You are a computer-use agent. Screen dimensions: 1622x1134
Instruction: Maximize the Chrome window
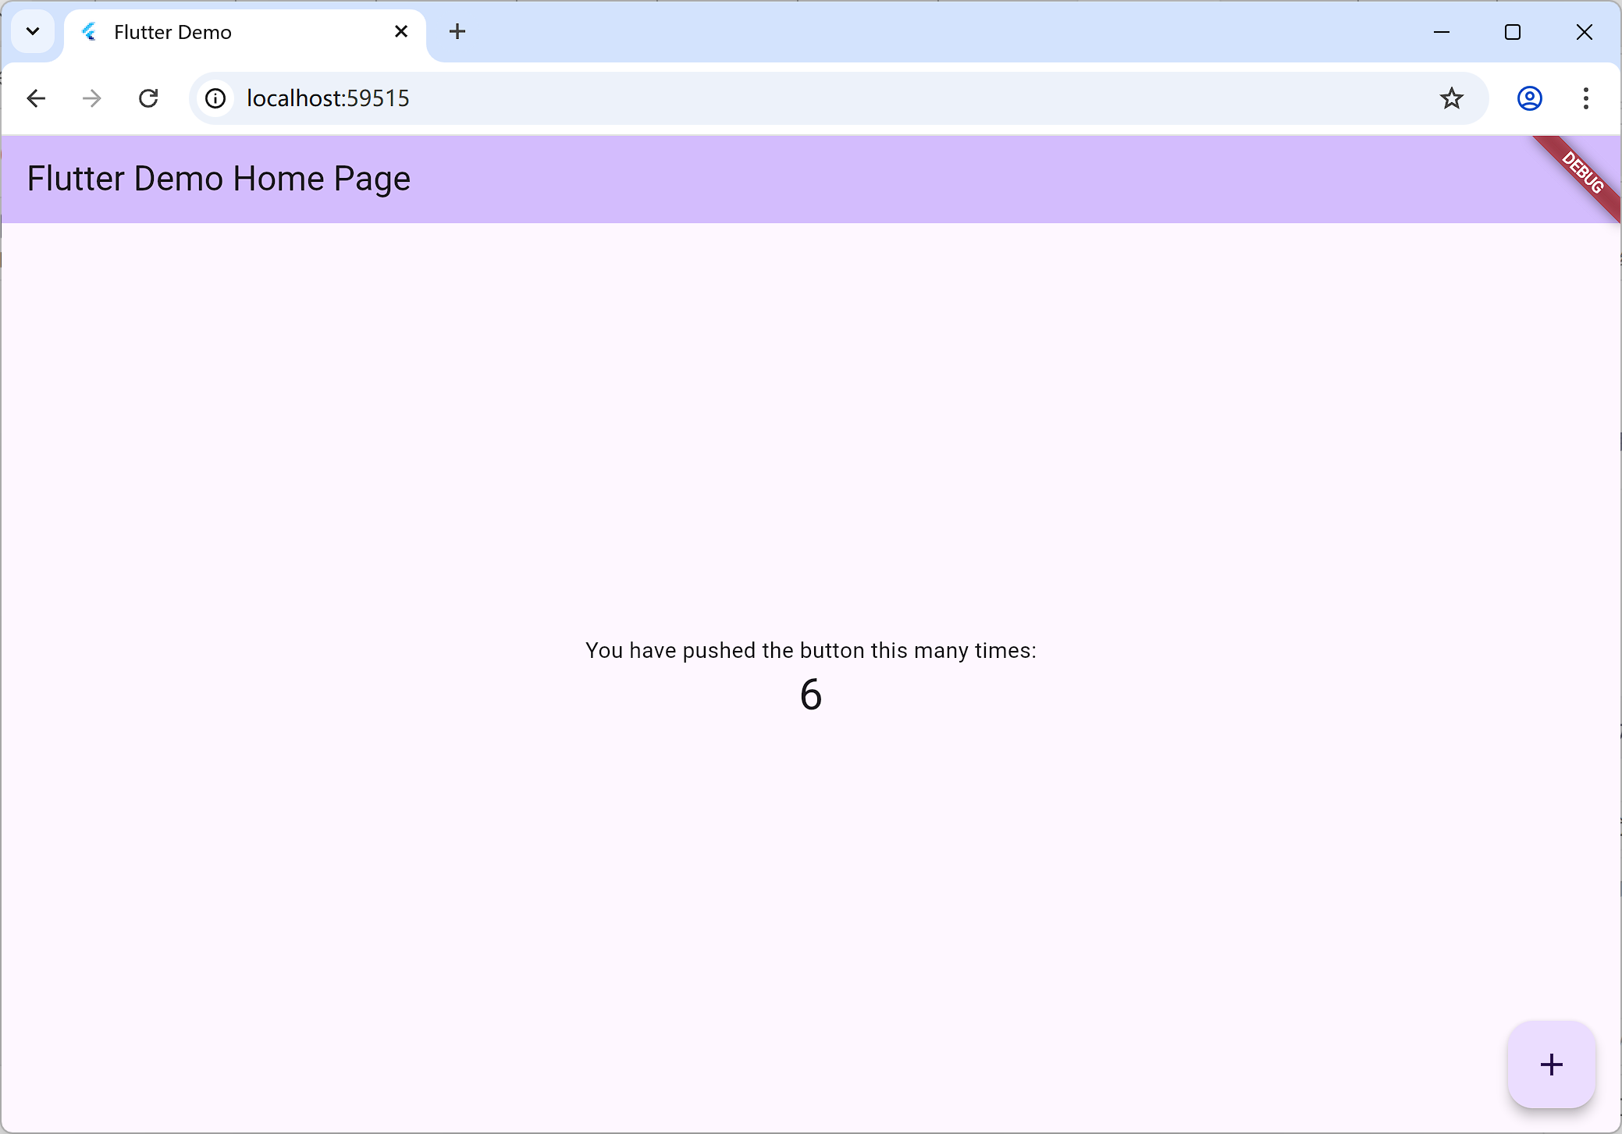point(1513,32)
